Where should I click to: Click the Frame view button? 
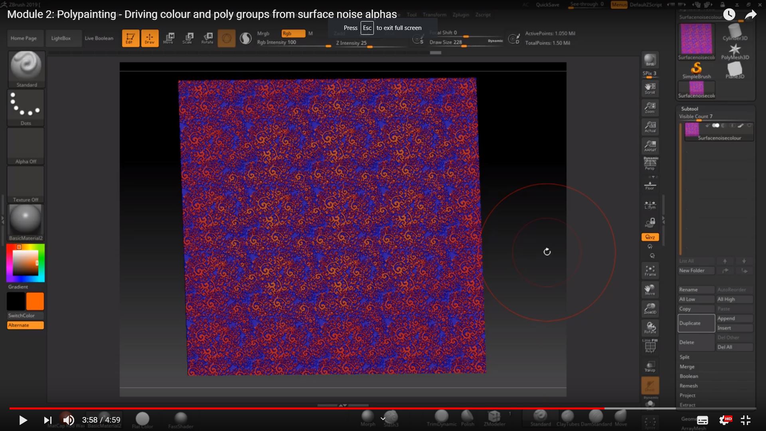click(650, 271)
